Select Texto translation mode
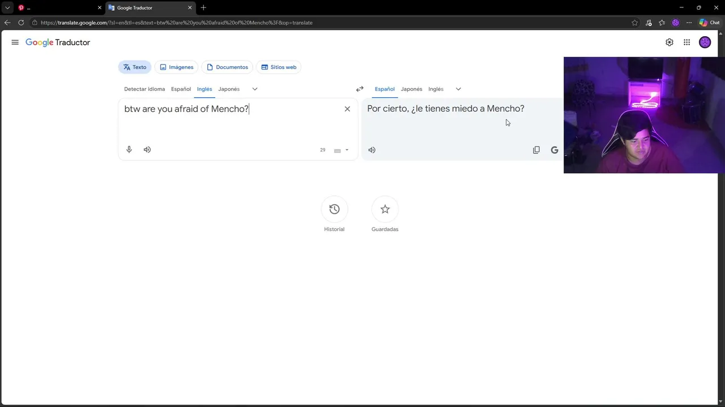This screenshot has width=725, height=407. [135, 67]
